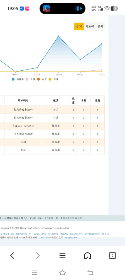Tap the system home navigation icon
The width and height of the screenshot is (125, 280).
coord(62,273)
